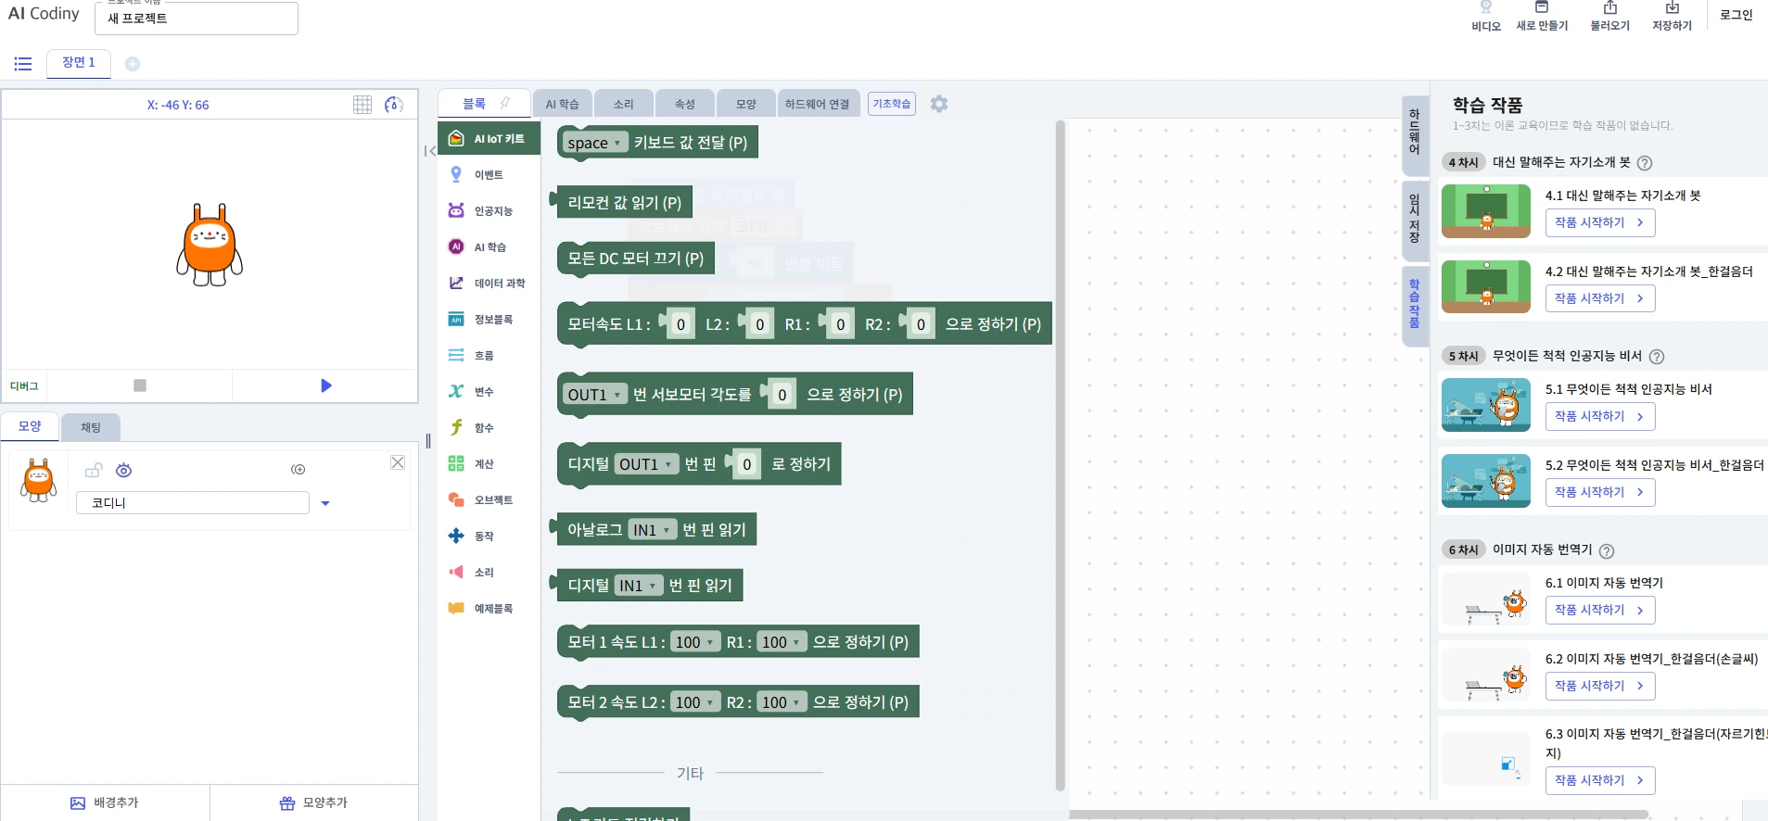Click the 로그인 link

click(x=1736, y=15)
